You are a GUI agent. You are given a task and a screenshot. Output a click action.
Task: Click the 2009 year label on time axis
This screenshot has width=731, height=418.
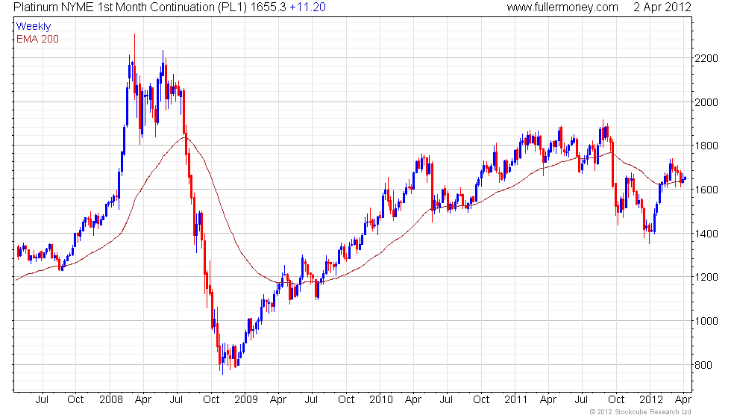click(x=246, y=400)
